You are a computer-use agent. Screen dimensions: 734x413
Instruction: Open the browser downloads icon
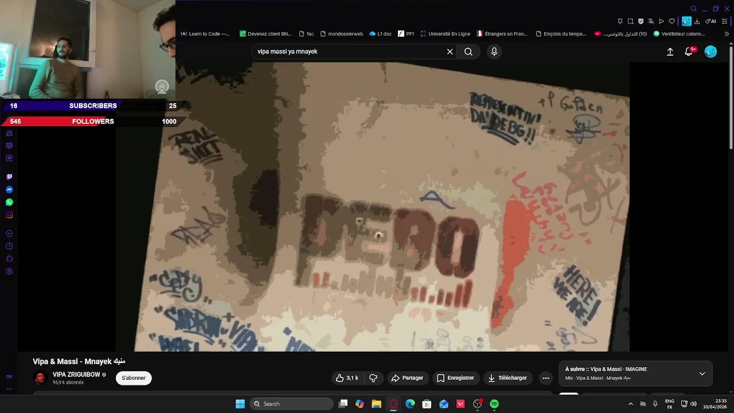697,21
